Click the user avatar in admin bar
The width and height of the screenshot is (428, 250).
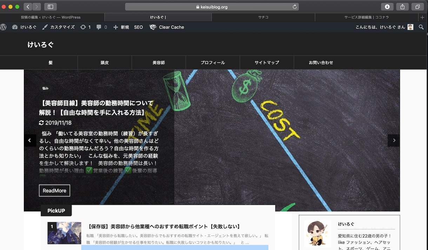pyautogui.click(x=410, y=27)
